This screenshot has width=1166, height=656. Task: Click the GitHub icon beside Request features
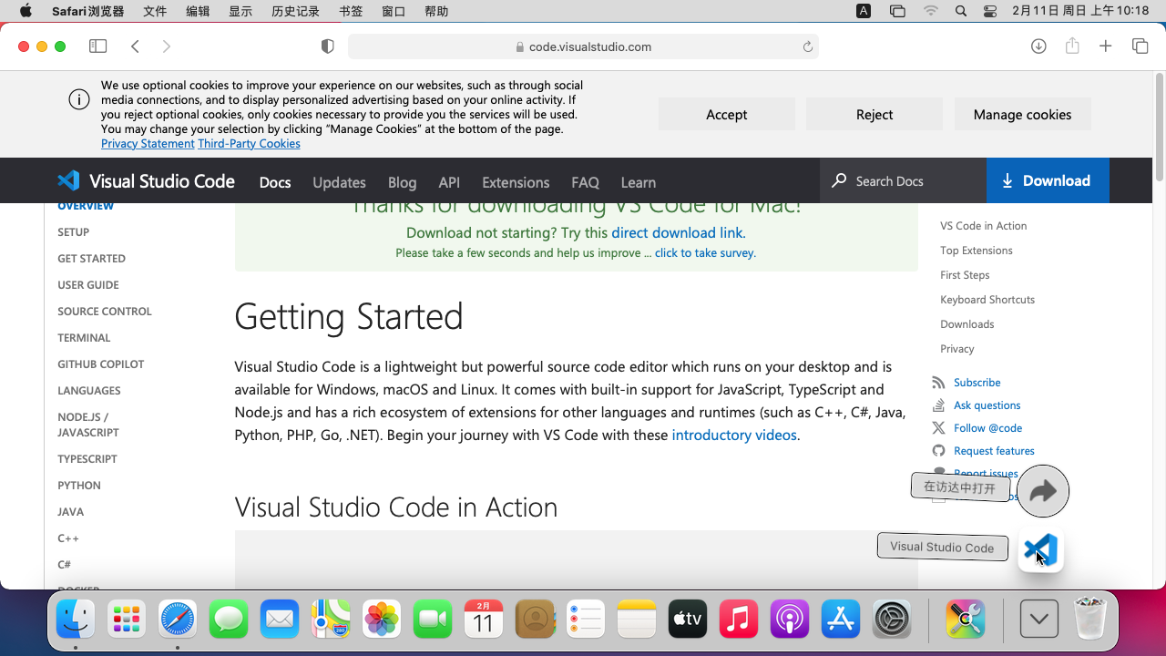click(938, 451)
